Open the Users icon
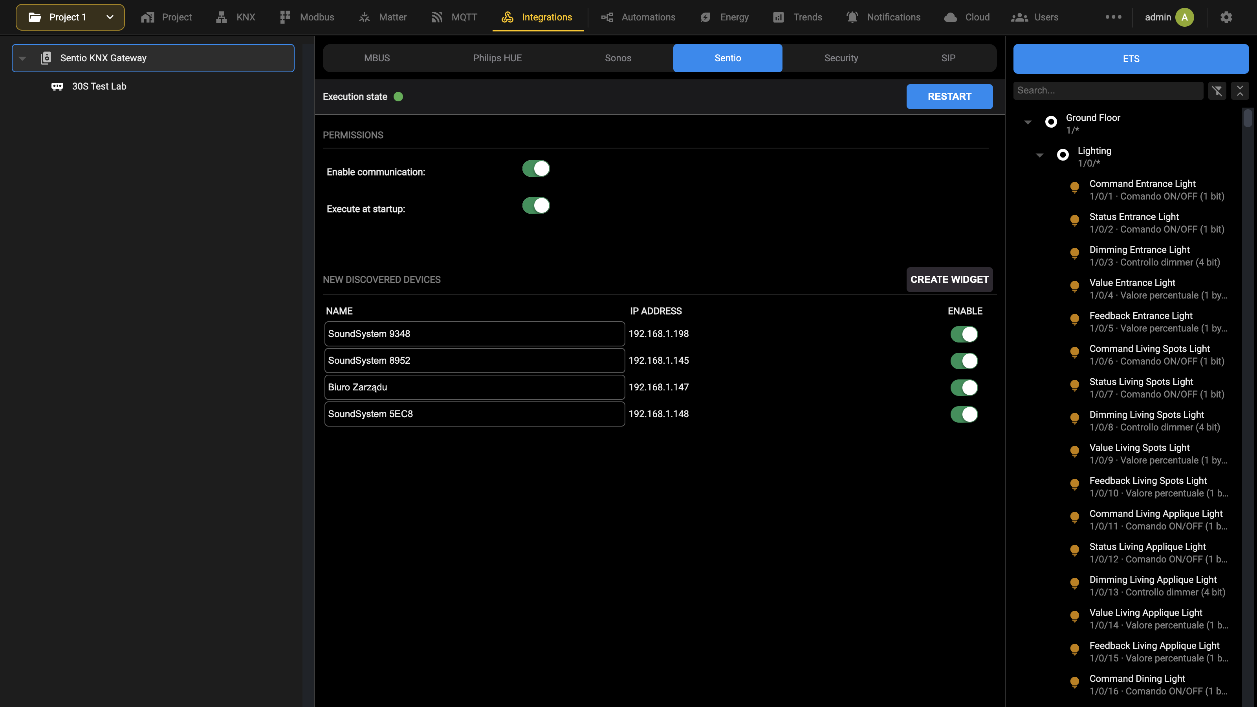The width and height of the screenshot is (1257, 707). coord(1020,18)
